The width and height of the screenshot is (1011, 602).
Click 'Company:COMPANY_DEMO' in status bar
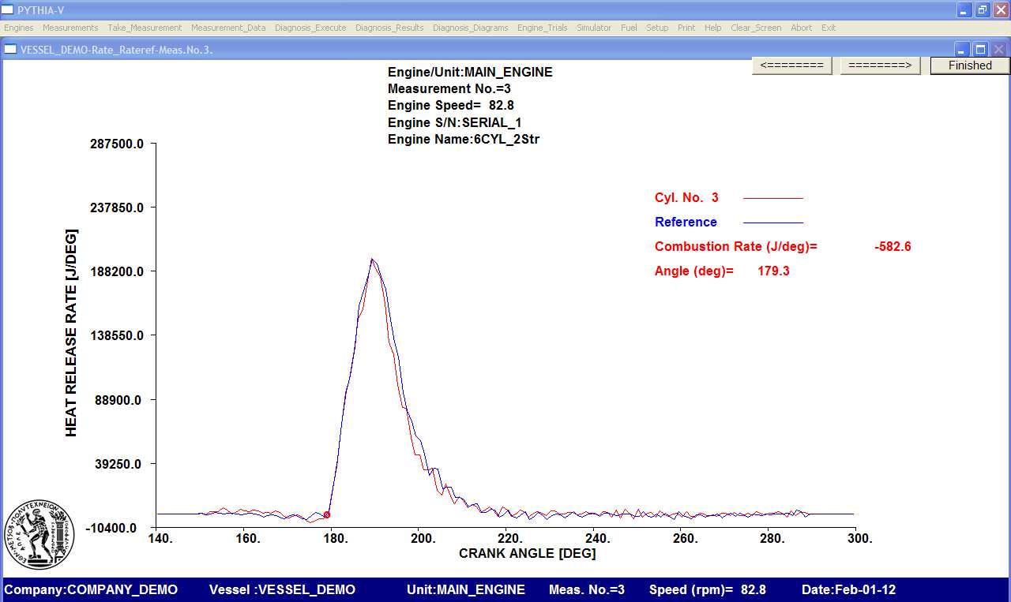pyautogui.click(x=91, y=589)
